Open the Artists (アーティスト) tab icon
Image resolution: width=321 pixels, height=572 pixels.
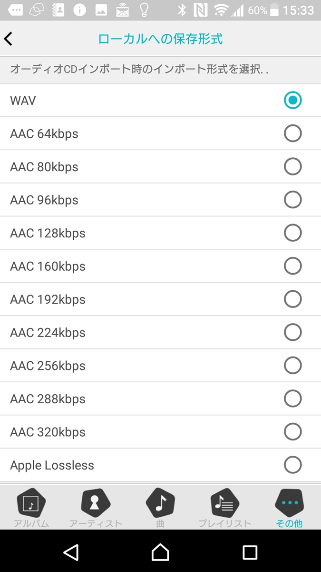coord(96,503)
